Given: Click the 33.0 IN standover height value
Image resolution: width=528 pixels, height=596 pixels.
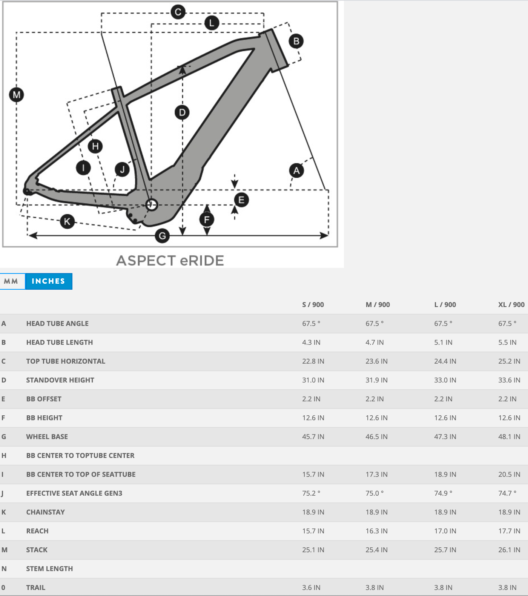Looking at the screenshot, I should (445, 380).
